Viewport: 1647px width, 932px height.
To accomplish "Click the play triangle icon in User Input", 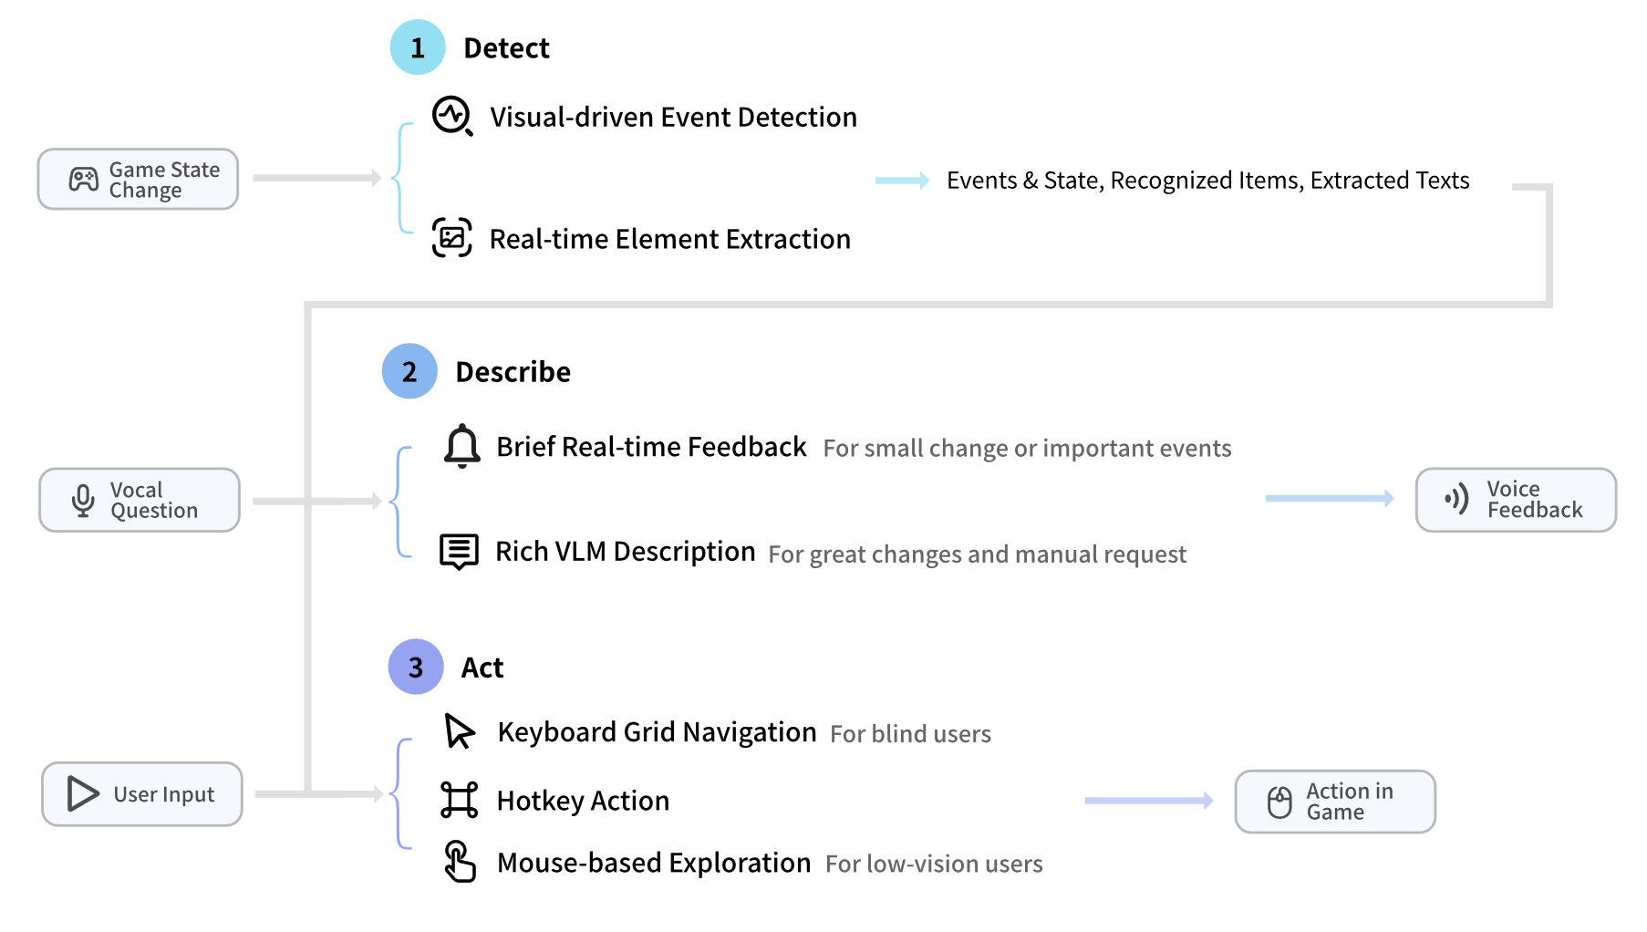I will [x=83, y=794].
